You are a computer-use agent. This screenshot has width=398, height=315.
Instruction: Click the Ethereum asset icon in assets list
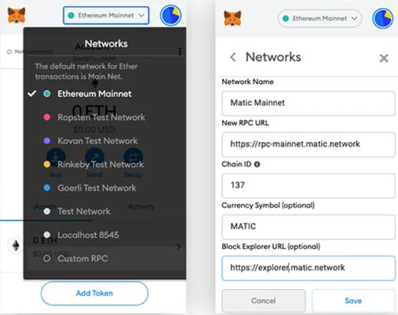pyautogui.click(x=16, y=246)
